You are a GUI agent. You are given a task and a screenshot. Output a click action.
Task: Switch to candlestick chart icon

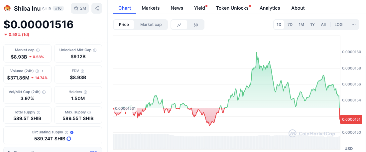point(196,25)
